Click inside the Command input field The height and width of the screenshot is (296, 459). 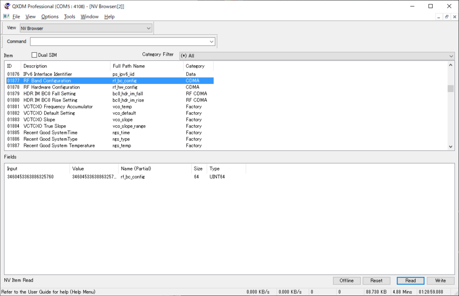coord(119,42)
